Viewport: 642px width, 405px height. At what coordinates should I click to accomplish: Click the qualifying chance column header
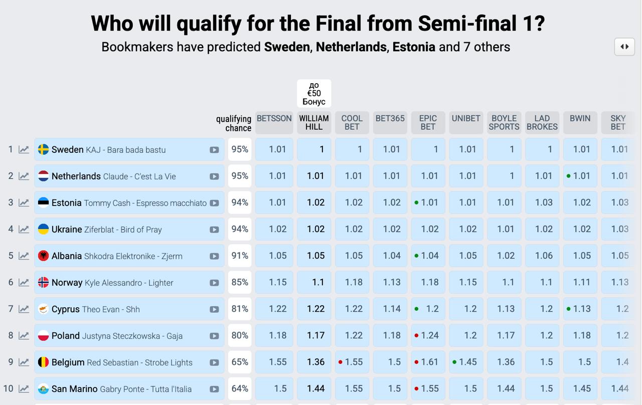tap(234, 123)
